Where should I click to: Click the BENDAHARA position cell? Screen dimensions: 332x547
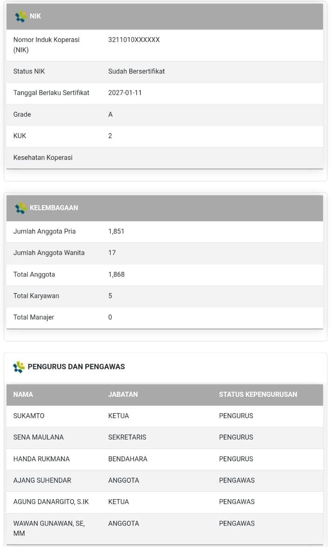pyautogui.click(x=127, y=459)
